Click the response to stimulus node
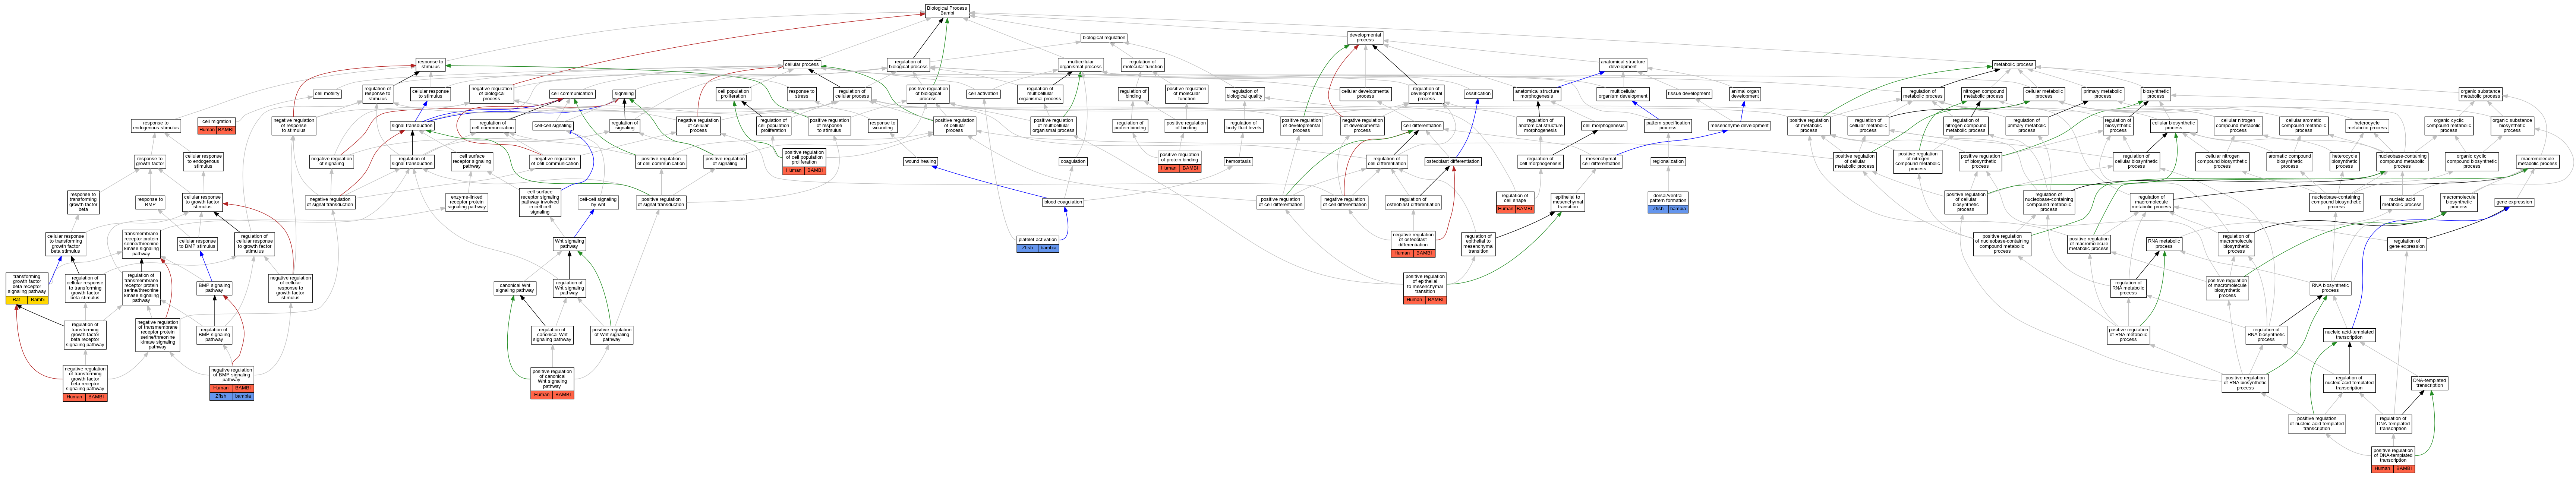Viewport: 2576px width, 477px height. [x=430, y=64]
